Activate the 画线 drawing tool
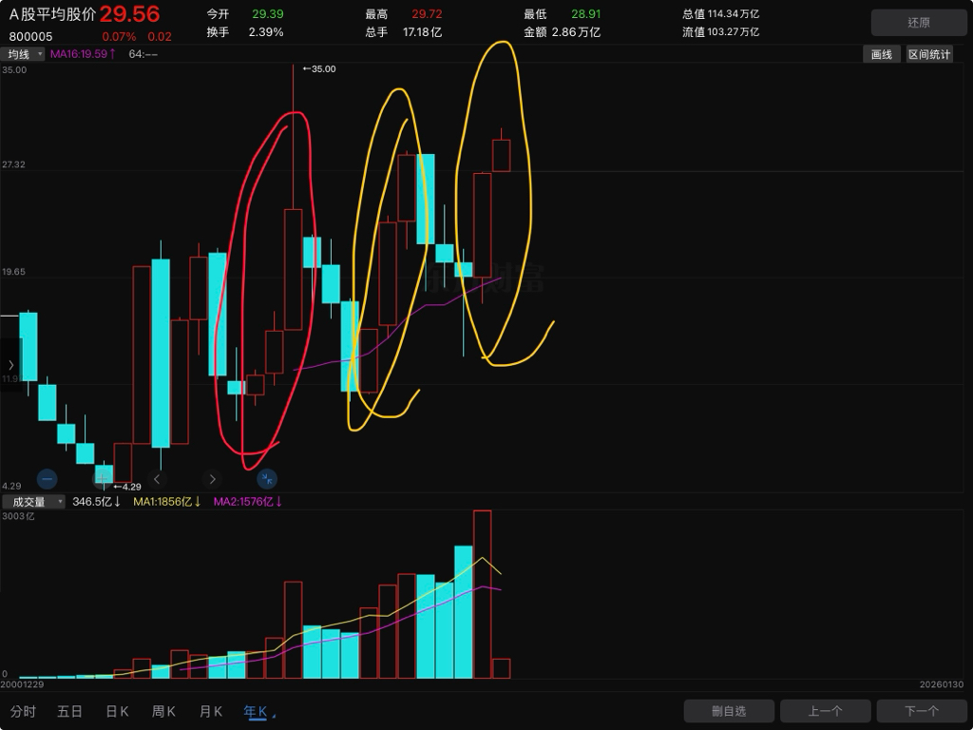 click(881, 54)
